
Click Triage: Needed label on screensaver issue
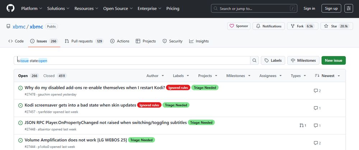pyautogui.click(x=176, y=105)
